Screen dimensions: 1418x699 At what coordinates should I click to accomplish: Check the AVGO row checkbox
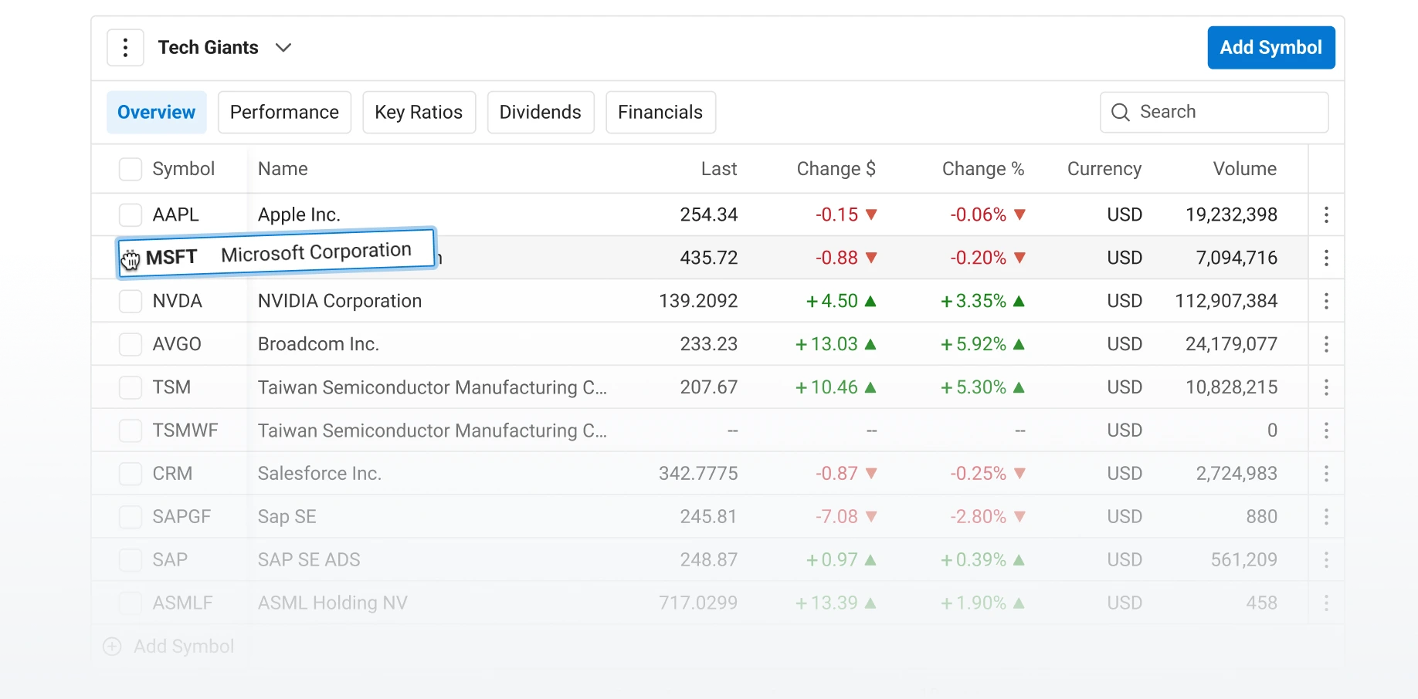pyautogui.click(x=131, y=344)
